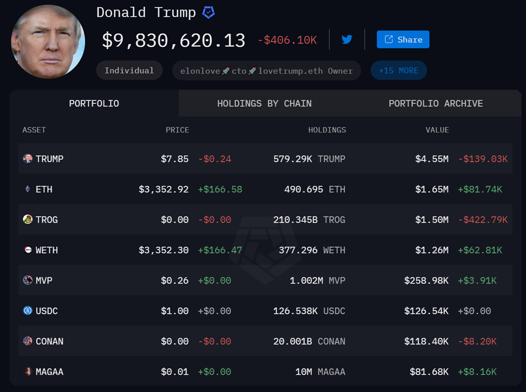Click the Twitter bird icon
Viewport: 526px width, 392px height.
click(x=347, y=39)
